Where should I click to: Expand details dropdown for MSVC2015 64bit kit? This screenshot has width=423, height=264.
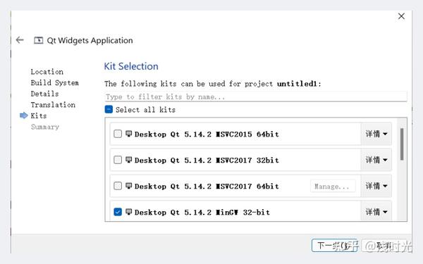(376, 134)
